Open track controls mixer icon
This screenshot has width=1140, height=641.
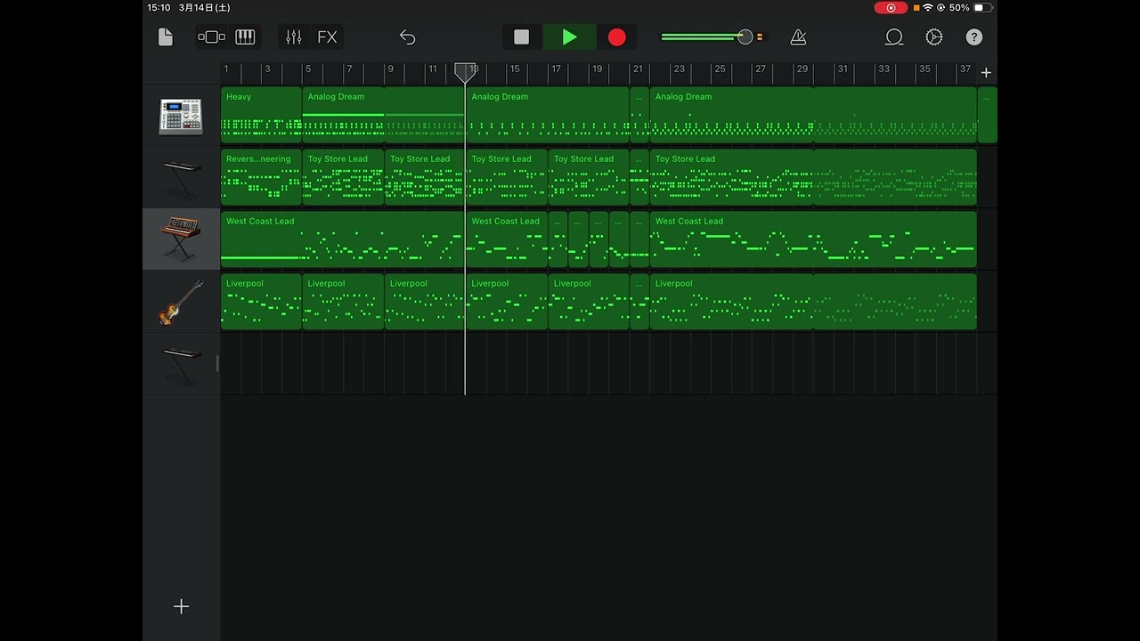(x=294, y=37)
